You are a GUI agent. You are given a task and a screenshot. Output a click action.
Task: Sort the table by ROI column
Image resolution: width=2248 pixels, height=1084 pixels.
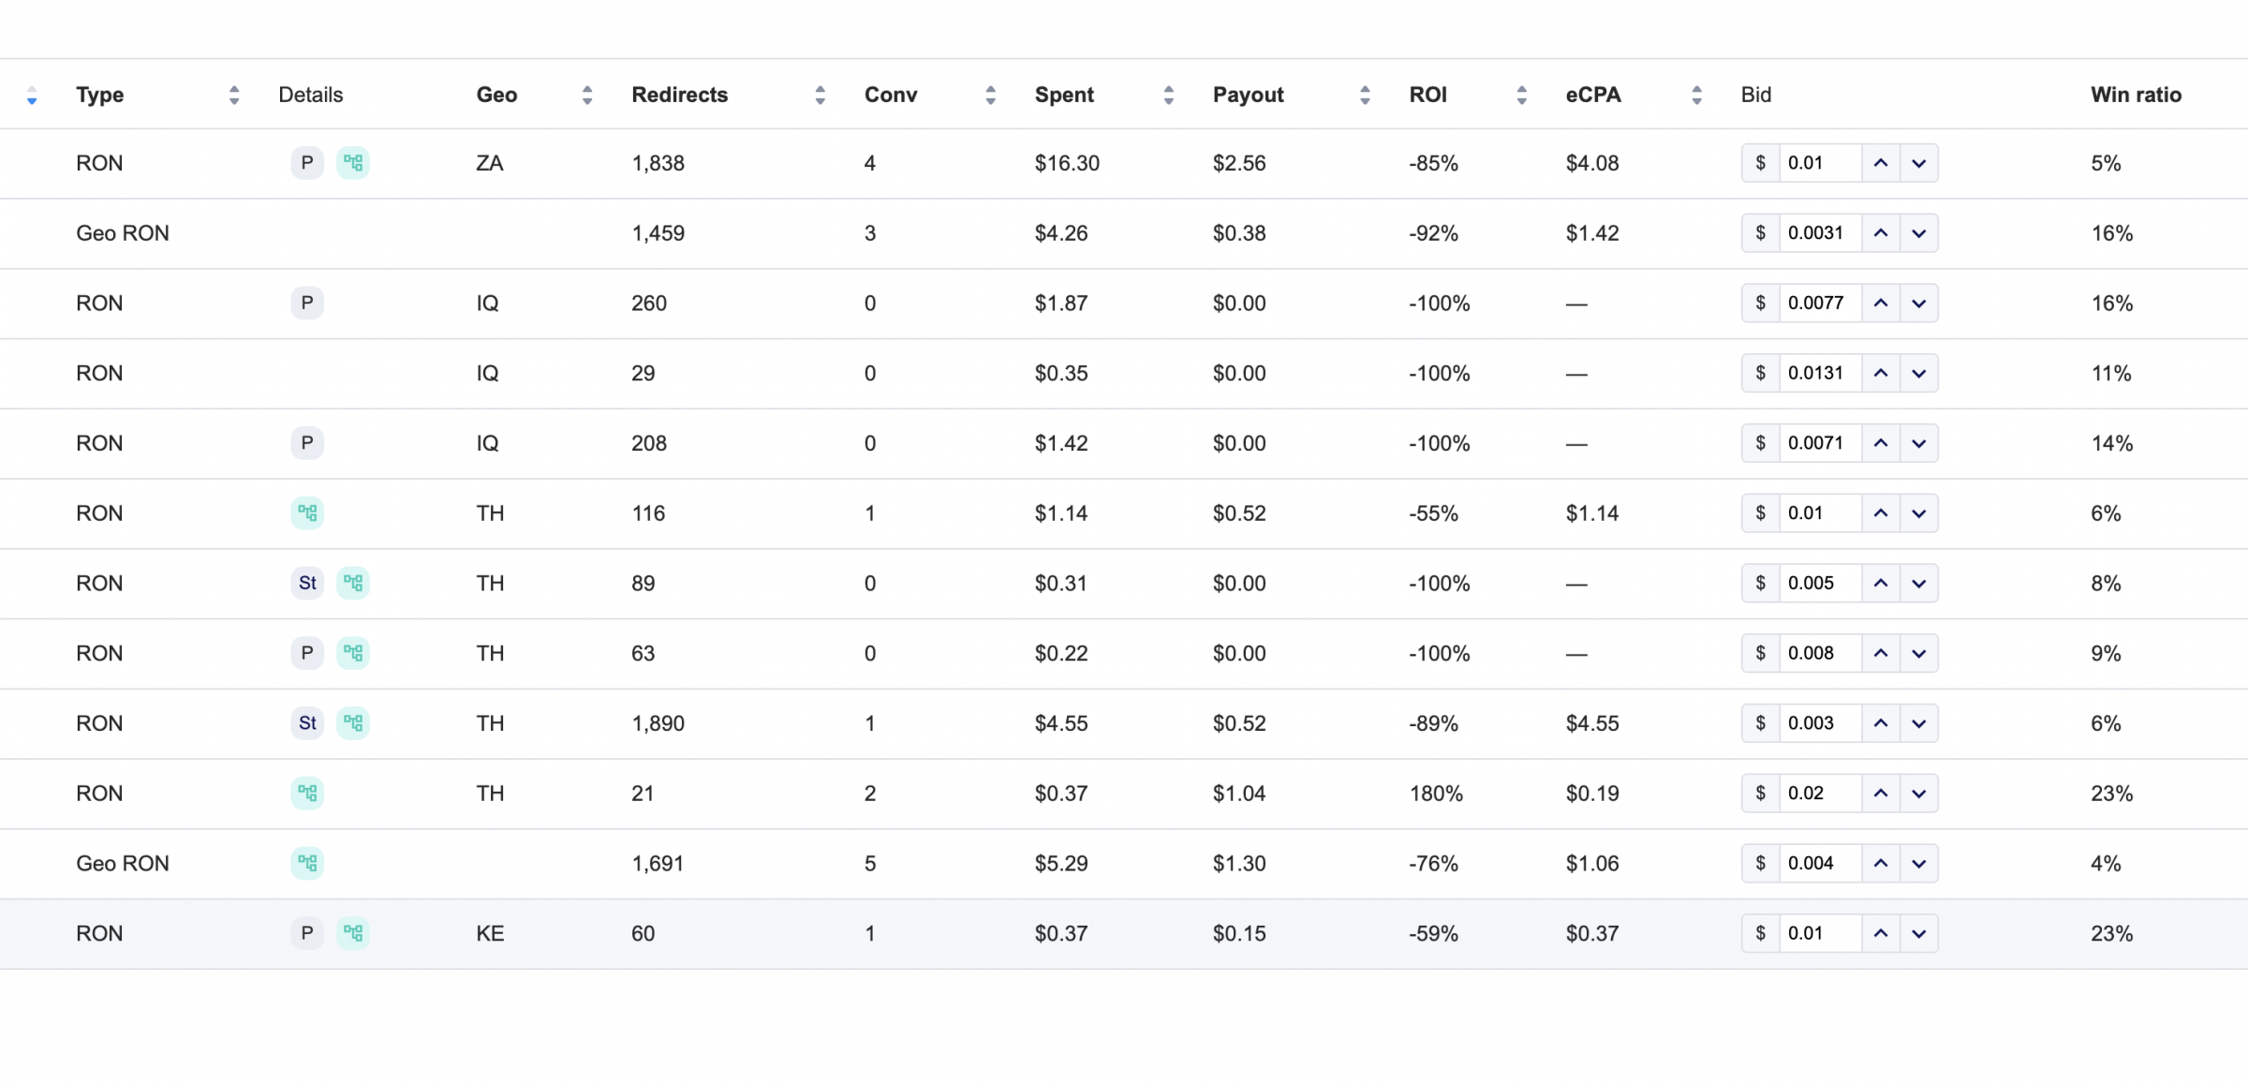[1521, 95]
